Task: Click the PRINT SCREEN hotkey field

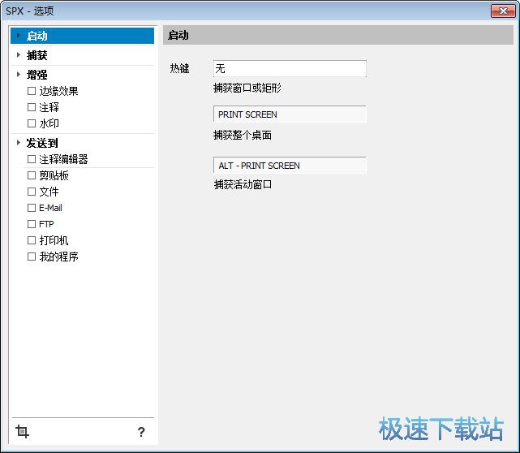Action: 290,114
